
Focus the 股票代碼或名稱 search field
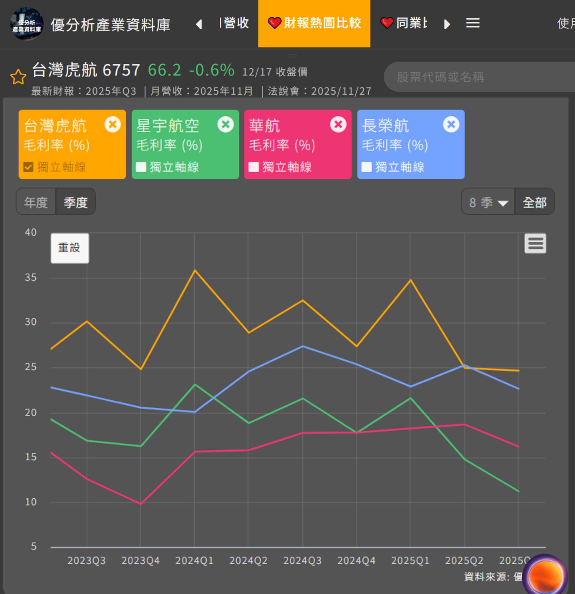click(x=477, y=77)
